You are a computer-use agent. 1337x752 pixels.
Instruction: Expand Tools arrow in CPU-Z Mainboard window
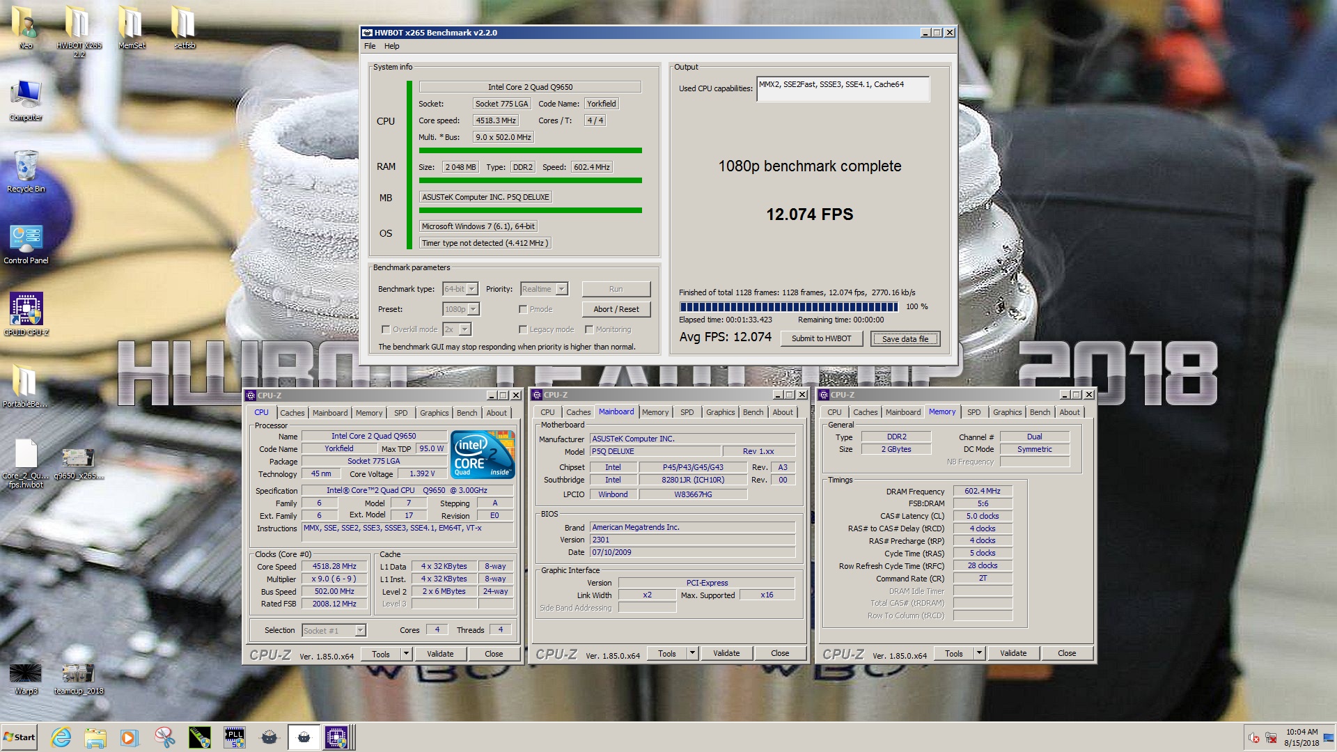(693, 653)
